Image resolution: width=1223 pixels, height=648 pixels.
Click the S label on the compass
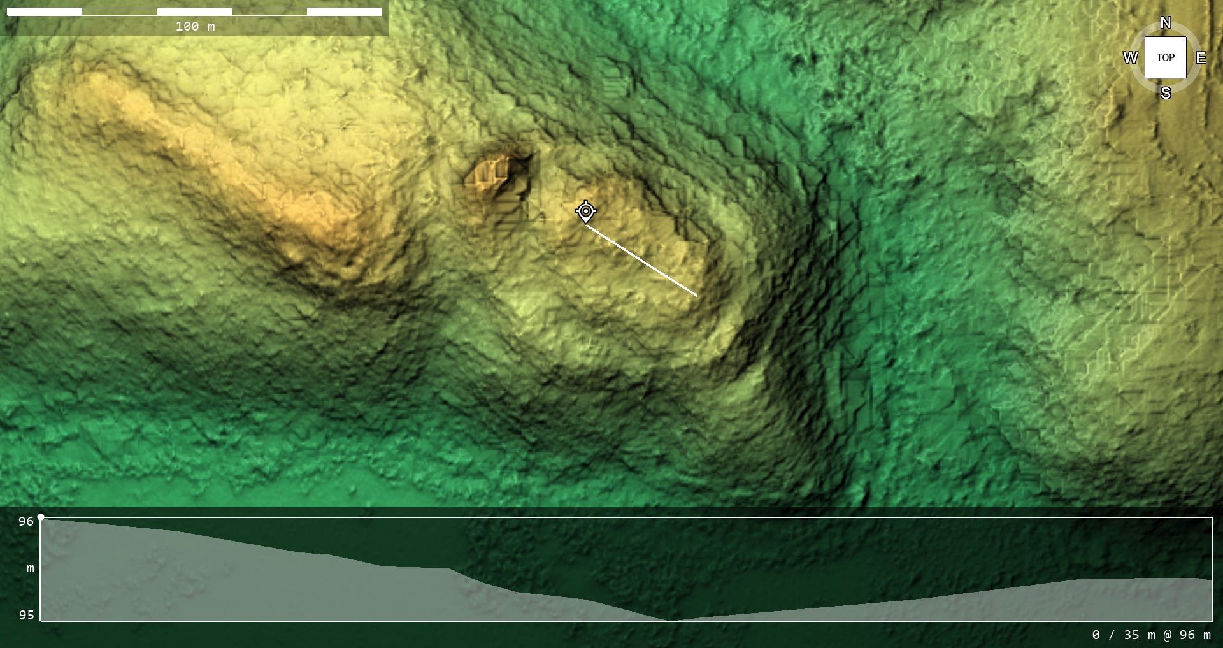tap(1165, 93)
